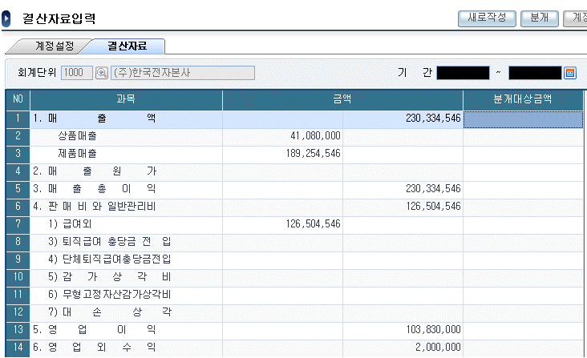Click the 분개대상금액 column header
This screenshot has width=587, height=358.
coord(523,100)
